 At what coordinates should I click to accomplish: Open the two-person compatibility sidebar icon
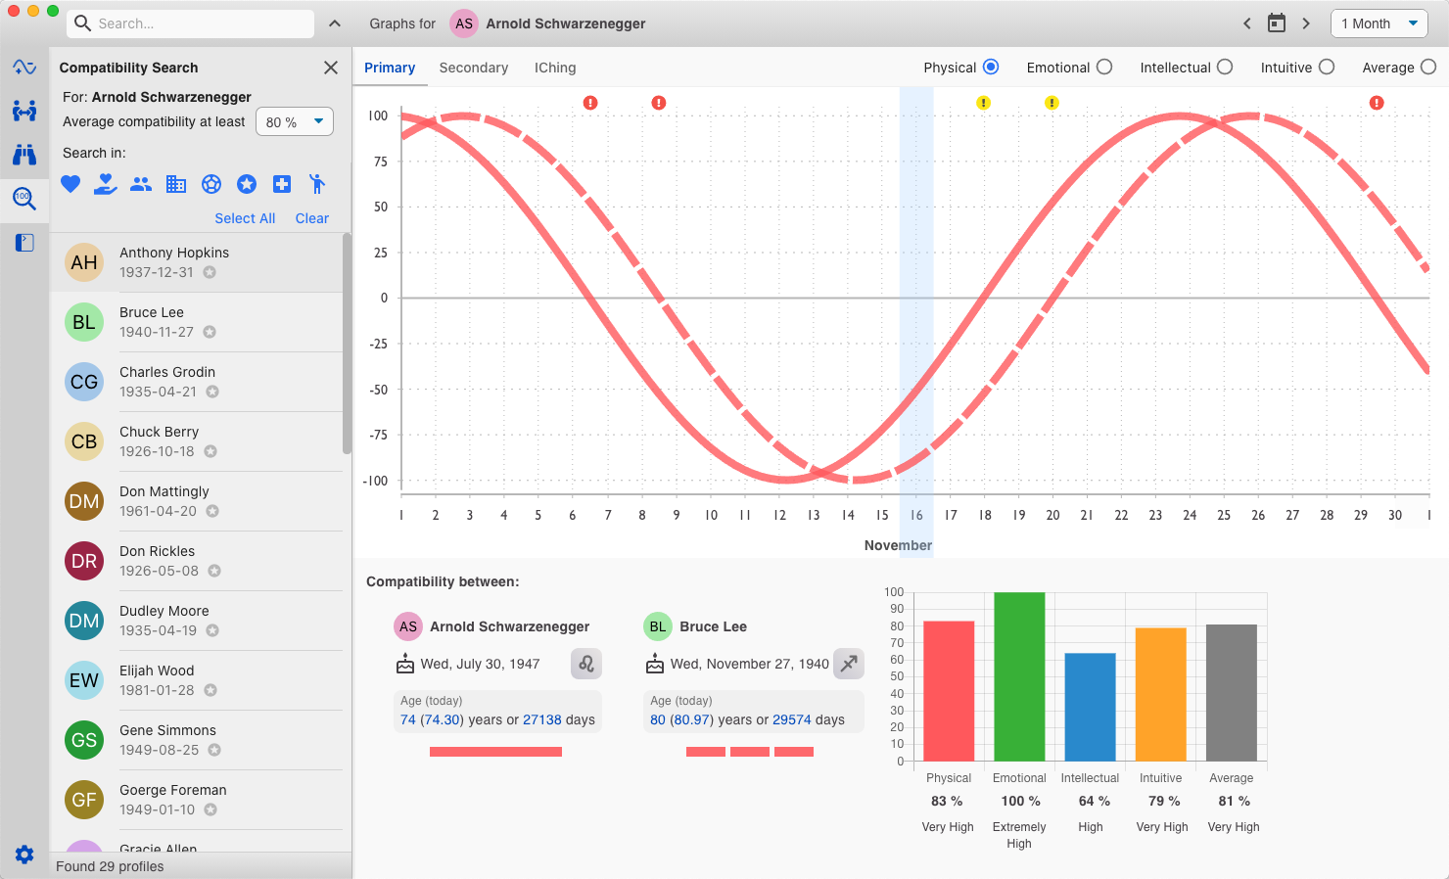(24, 111)
